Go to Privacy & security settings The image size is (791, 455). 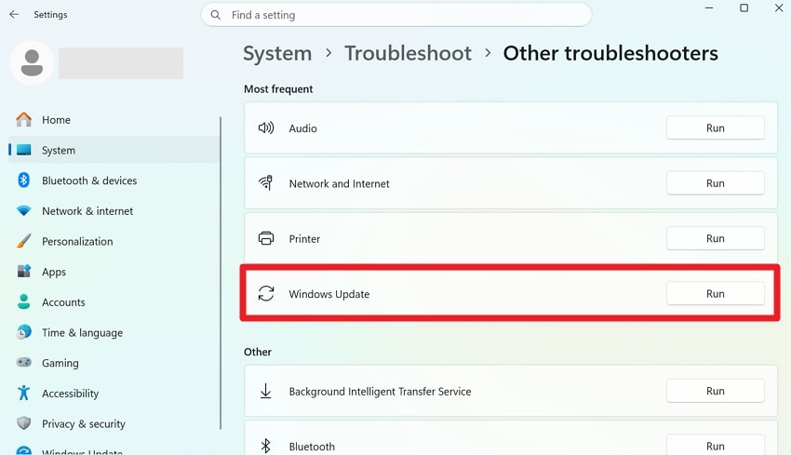pos(114,423)
